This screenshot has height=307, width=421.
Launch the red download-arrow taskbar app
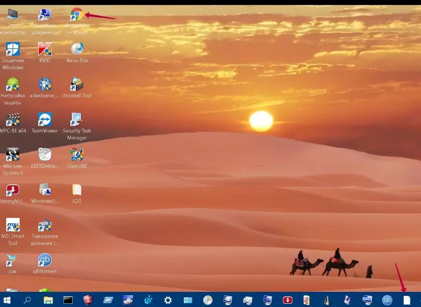click(288, 300)
